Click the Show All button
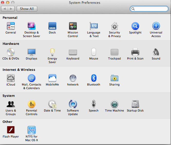The width and height of the screenshot is (171, 145). tap(27, 9)
